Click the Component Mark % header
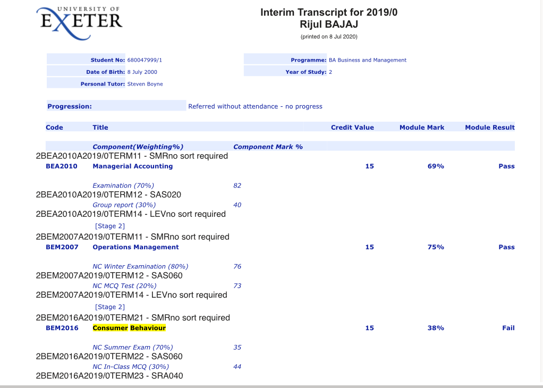The width and height of the screenshot is (543, 388). 268,147
